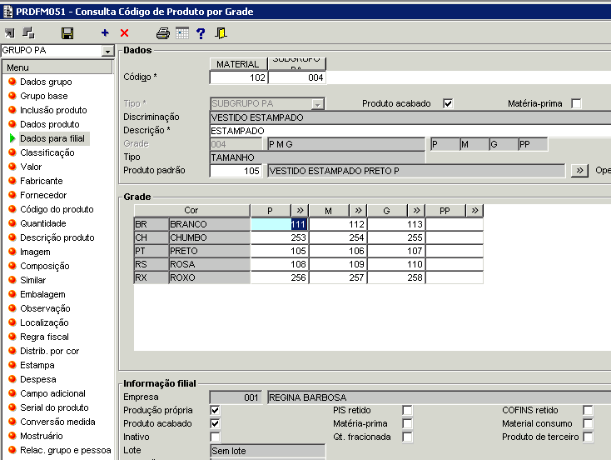Click the yellow exit door icon
This screenshot has width=611, height=460.
(x=221, y=33)
